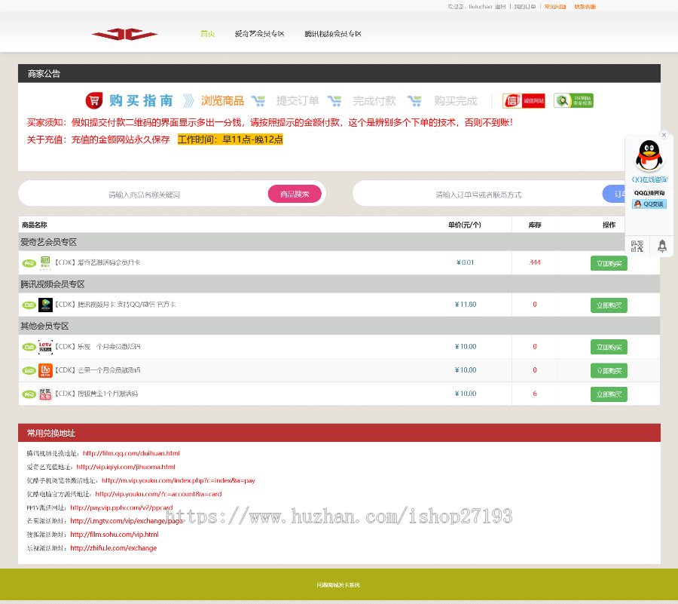
Task: Click the blue order query button
Action: point(613,195)
